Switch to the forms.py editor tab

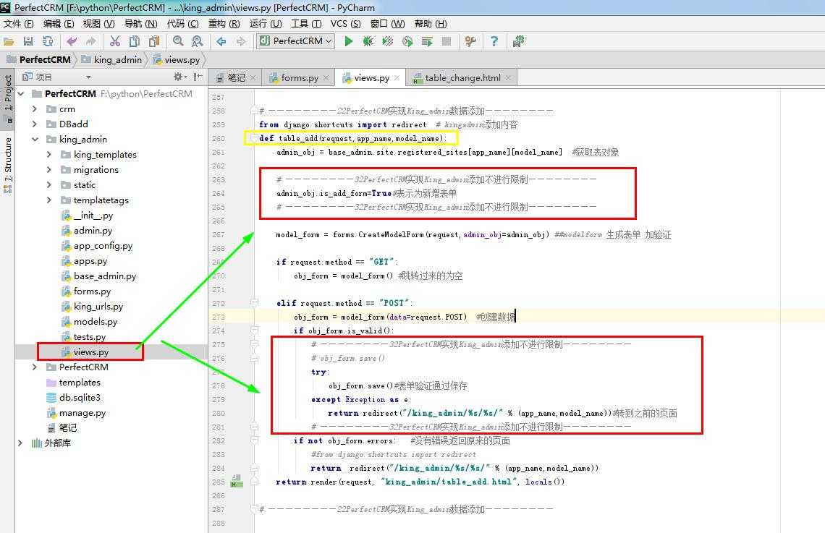(x=300, y=78)
